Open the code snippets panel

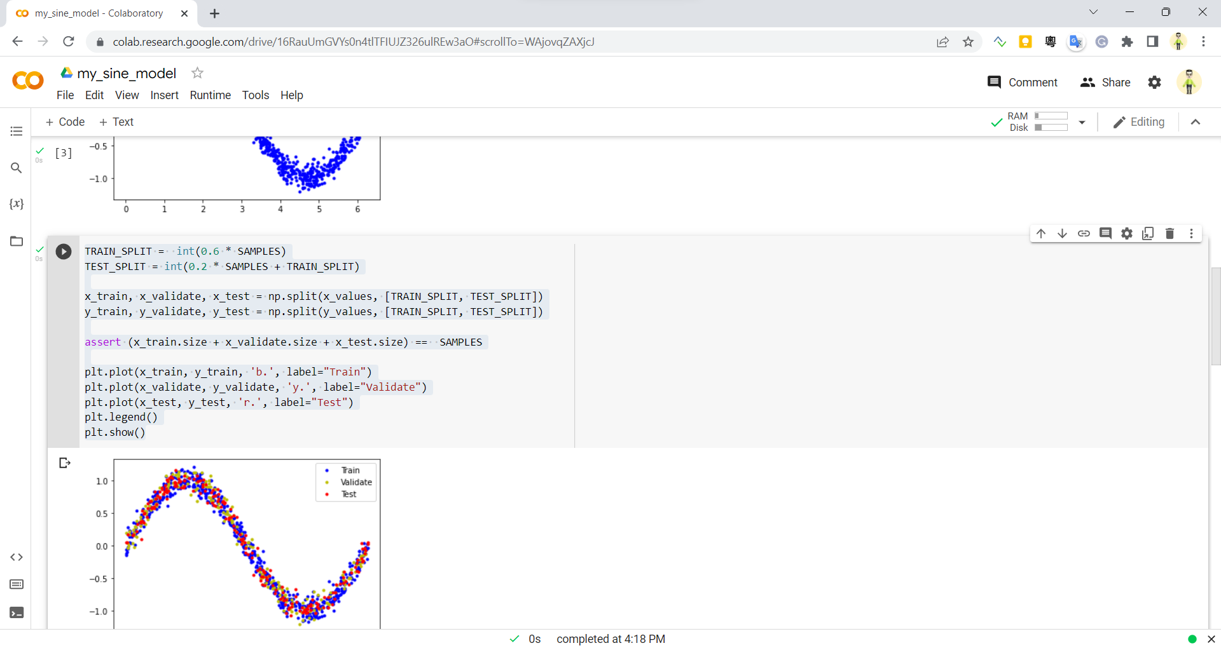(x=17, y=557)
